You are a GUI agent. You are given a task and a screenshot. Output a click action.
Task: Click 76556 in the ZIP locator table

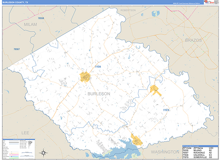(186, 150)
